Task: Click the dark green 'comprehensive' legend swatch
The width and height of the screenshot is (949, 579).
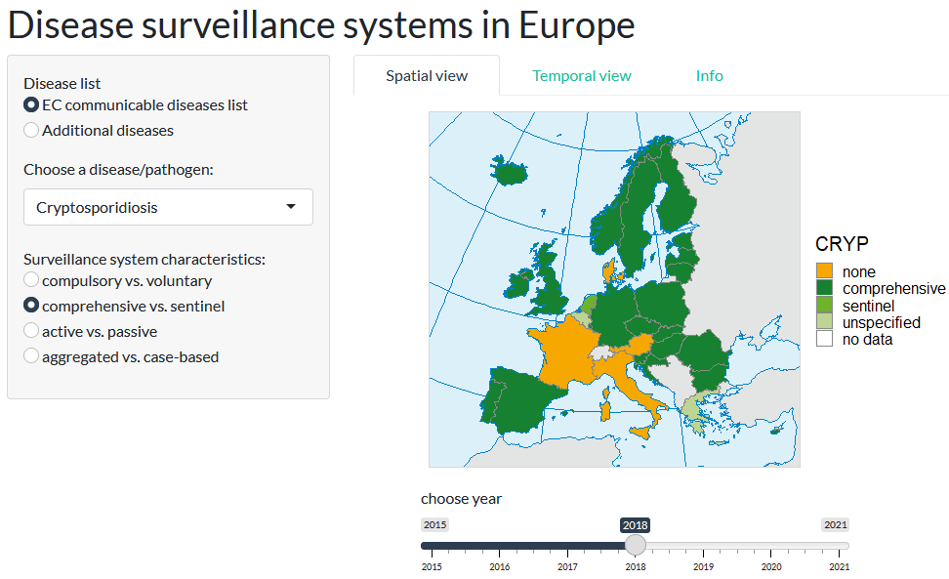Action: click(x=824, y=287)
